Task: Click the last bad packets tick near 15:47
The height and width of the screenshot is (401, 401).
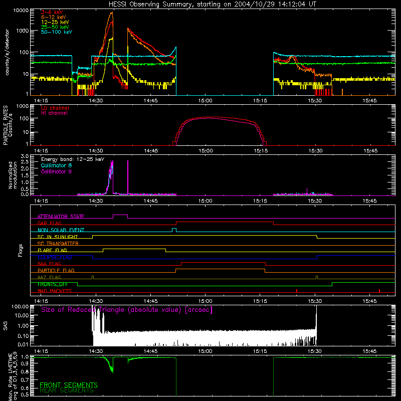Action: 379,291
